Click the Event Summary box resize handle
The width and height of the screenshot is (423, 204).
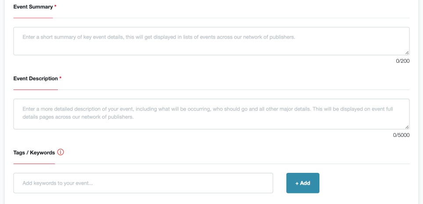tap(407, 53)
